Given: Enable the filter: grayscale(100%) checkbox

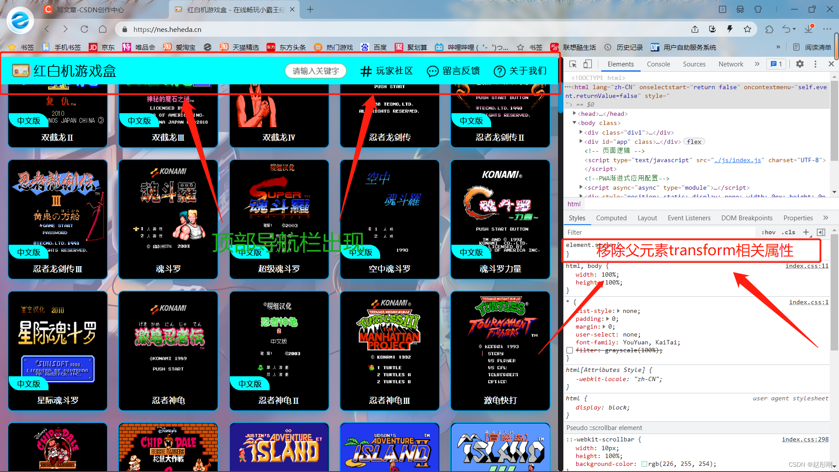Looking at the screenshot, I should pyautogui.click(x=569, y=351).
